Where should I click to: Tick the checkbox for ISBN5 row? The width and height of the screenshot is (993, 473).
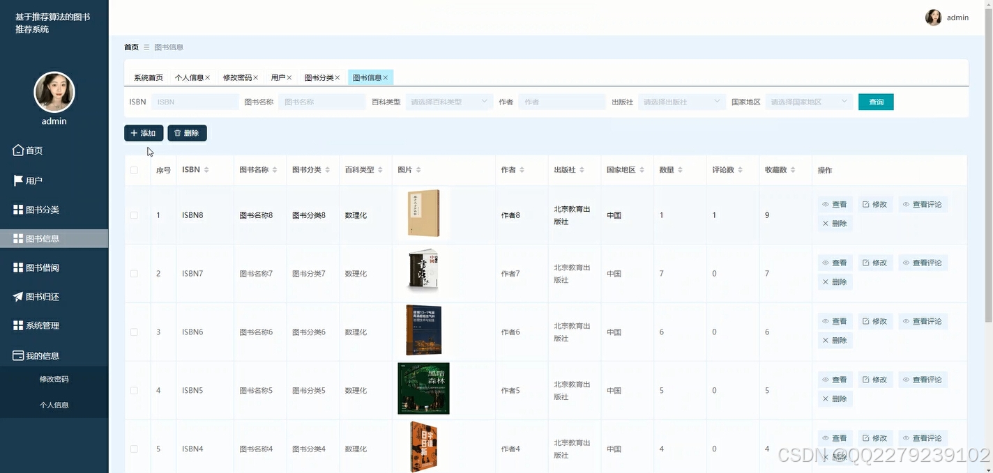click(x=135, y=390)
